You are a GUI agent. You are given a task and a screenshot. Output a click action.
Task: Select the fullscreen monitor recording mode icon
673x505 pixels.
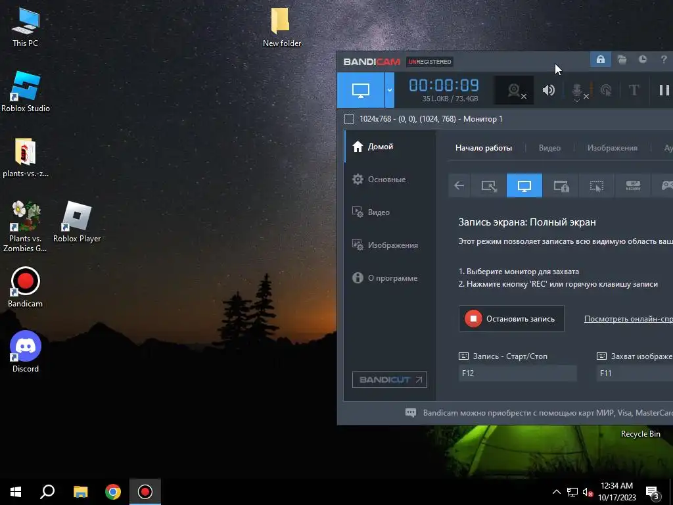[x=524, y=185]
